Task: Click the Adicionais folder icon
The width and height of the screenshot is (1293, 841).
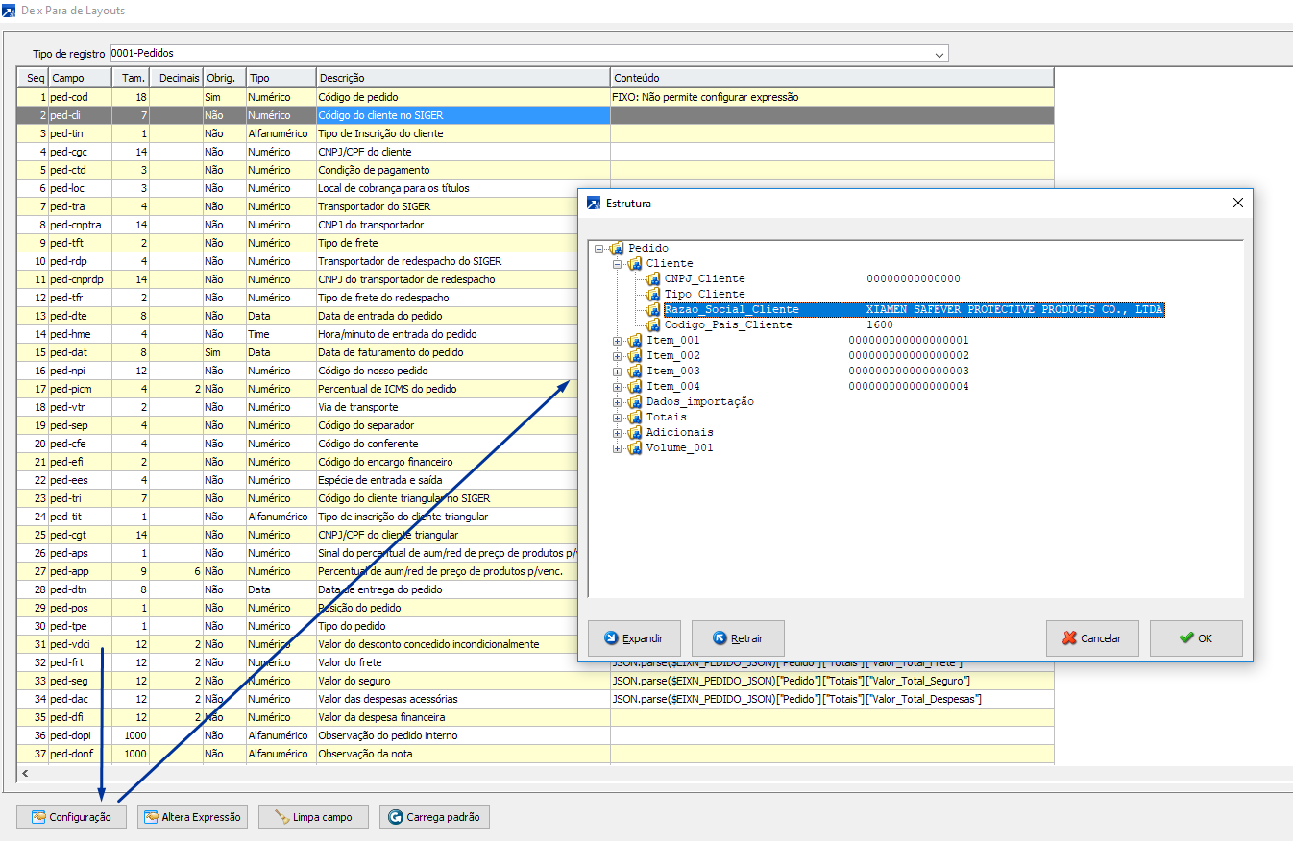Action: click(x=635, y=433)
